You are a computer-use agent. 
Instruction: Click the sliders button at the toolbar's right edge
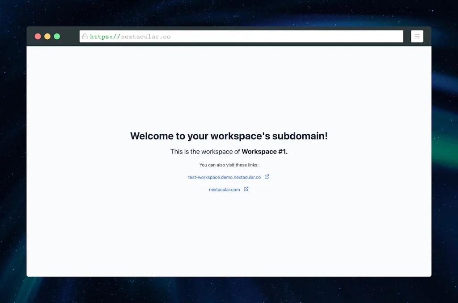[x=417, y=36]
